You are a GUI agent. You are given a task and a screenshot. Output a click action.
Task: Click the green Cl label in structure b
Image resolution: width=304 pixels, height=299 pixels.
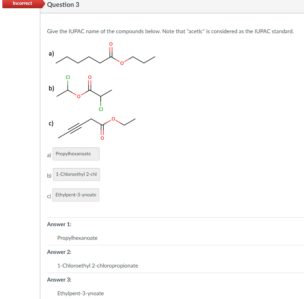click(67, 77)
